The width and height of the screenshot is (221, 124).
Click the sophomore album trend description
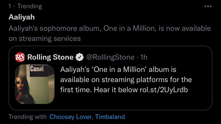pos(109,28)
